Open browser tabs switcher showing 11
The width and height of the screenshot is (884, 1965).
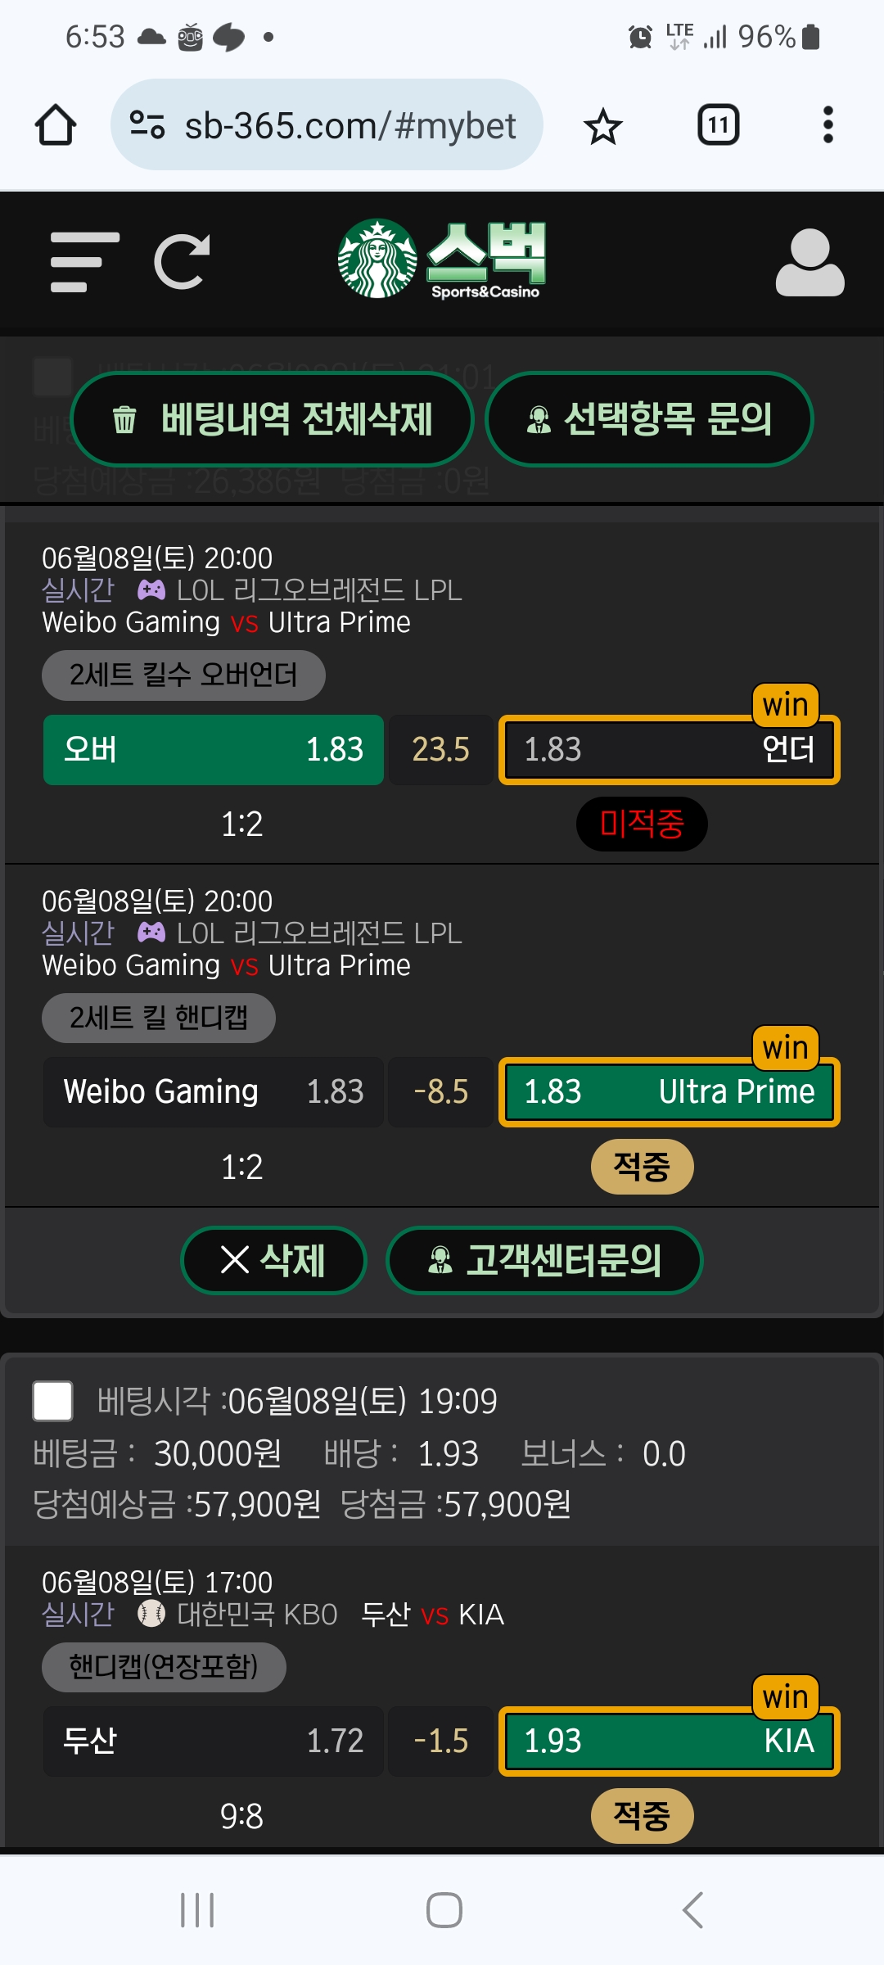point(718,125)
